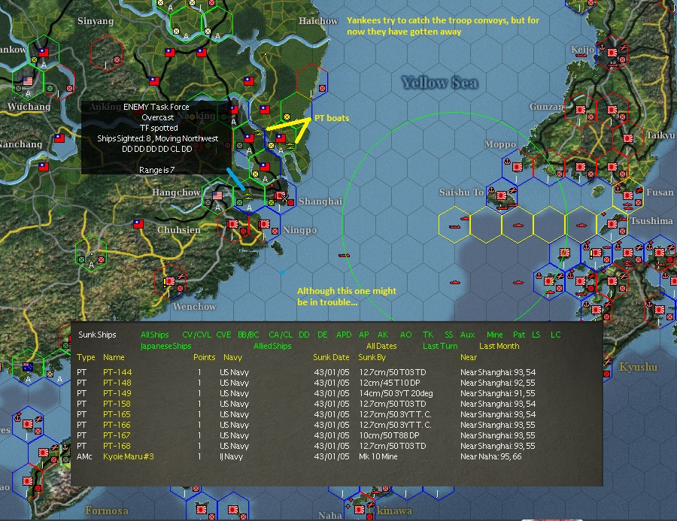Select the TK ship type filter
The height and width of the screenshot is (521, 677).
pyautogui.click(x=428, y=335)
